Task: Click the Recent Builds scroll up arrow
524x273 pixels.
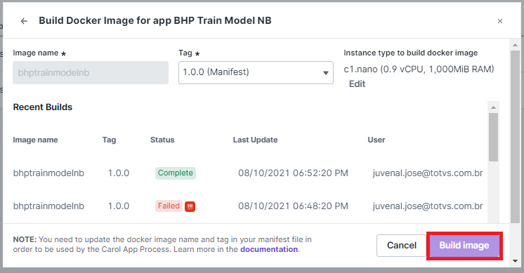Action: click(x=493, y=107)
